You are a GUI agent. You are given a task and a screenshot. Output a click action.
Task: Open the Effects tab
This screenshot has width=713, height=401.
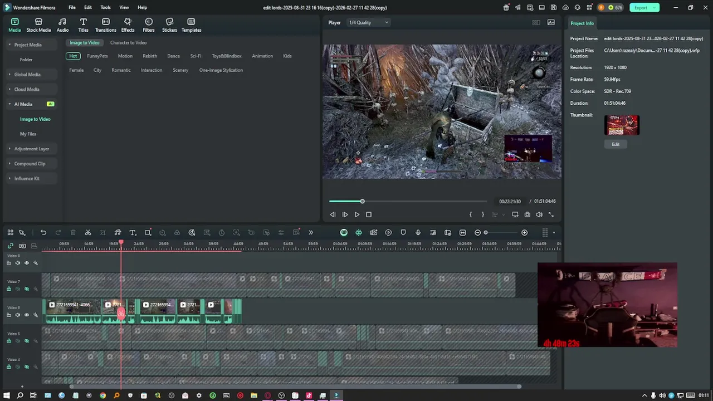(128, 25)
